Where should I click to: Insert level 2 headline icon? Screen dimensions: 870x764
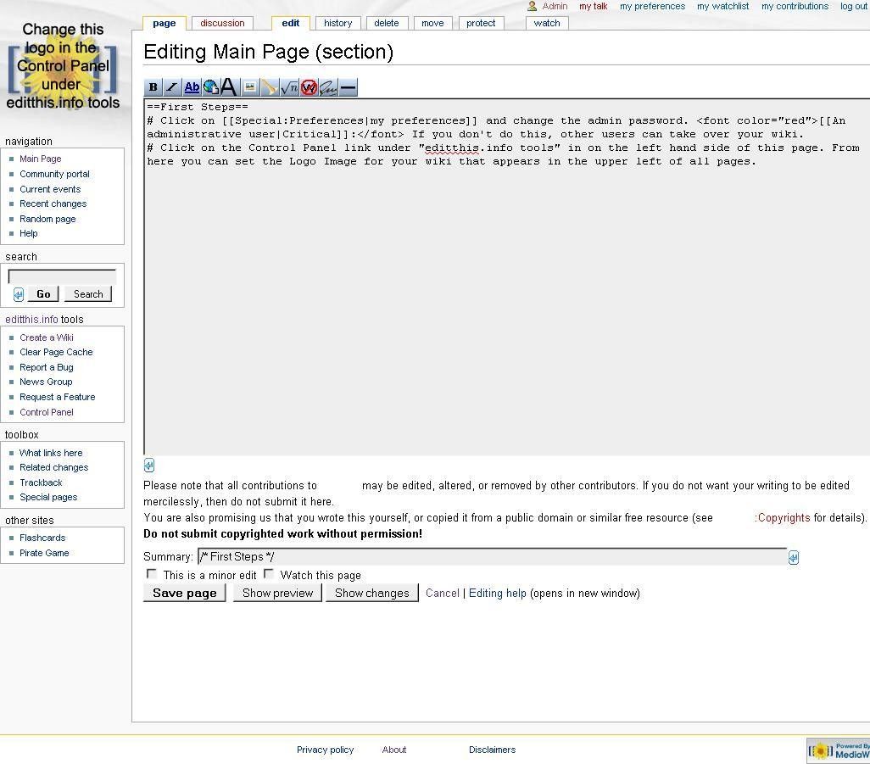coord(229,87)
